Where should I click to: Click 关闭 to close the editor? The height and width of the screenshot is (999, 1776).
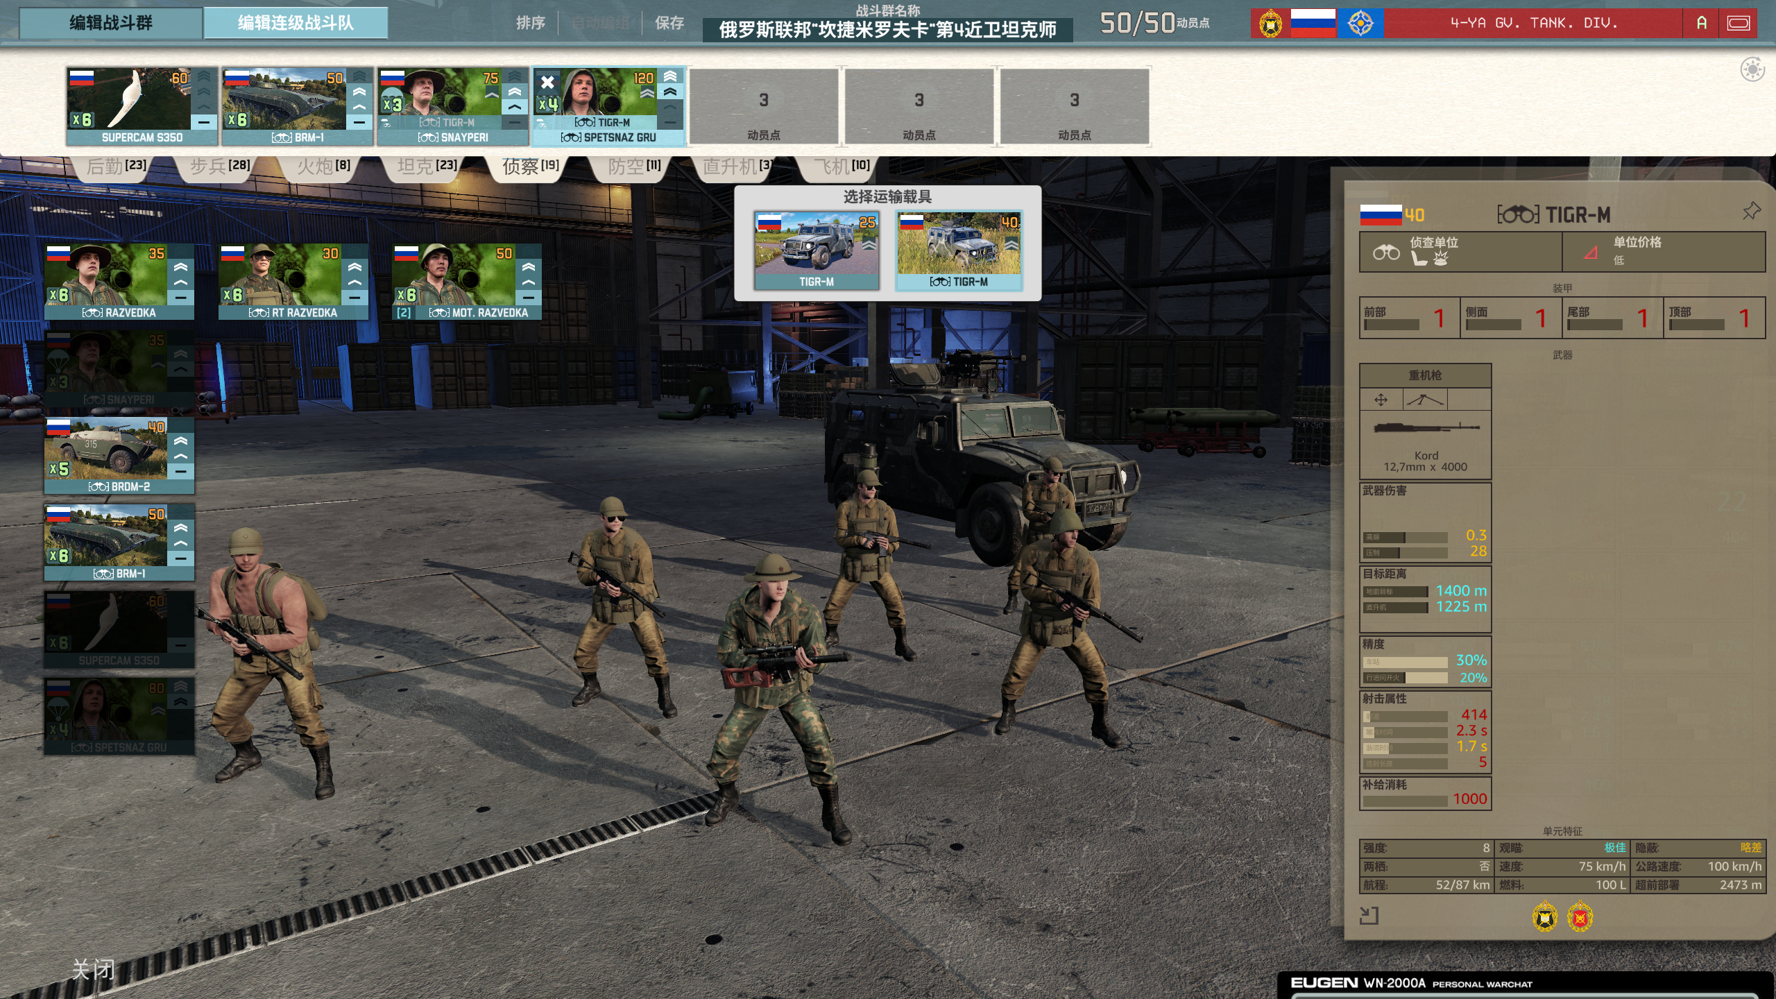tap(93, 969)
